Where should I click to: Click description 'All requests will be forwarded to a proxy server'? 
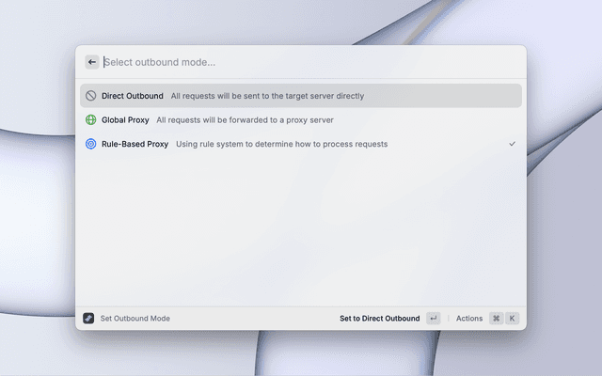[245, 120]
